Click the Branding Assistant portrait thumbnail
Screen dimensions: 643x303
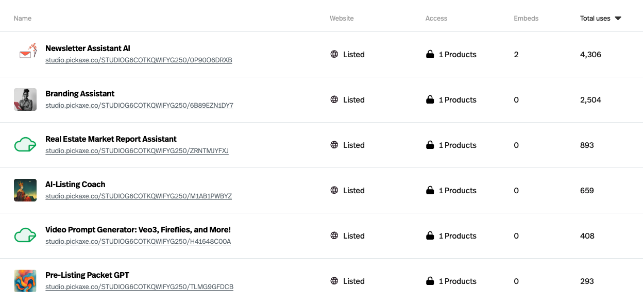coord(25,99)
